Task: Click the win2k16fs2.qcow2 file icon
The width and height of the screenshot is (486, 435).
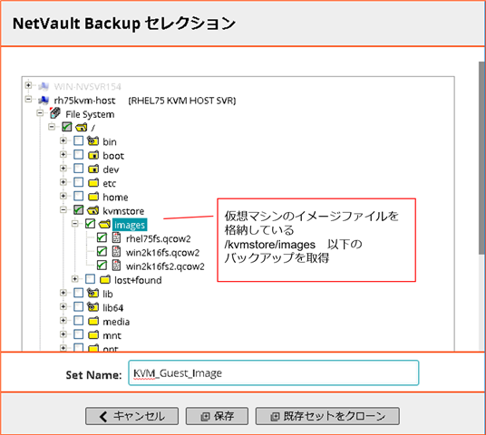Action: click(x=117, y=266)
